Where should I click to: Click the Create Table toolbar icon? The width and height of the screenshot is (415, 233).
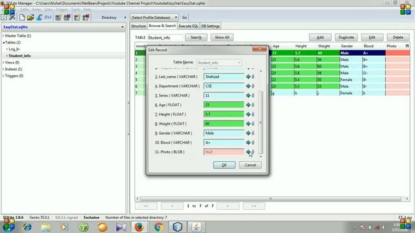(x=58, y=17)
